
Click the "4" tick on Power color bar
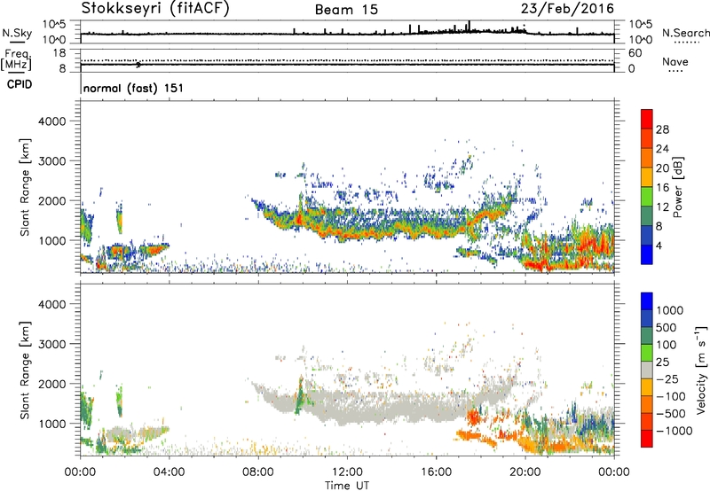coord(660,245)
